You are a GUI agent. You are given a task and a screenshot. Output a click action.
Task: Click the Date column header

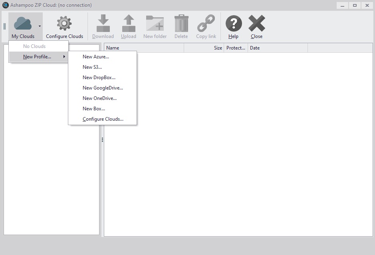[278, 48]
